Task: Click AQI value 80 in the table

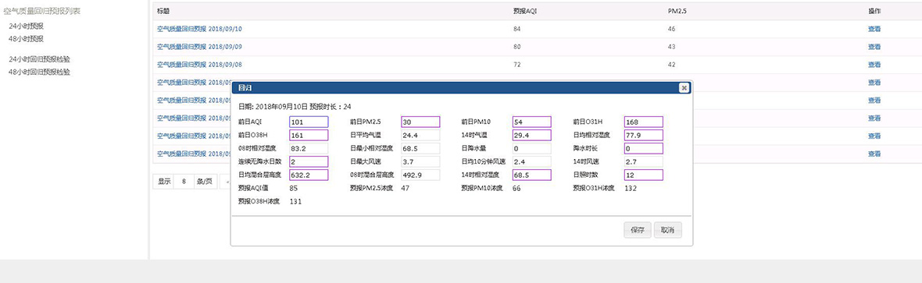Action: click(x=516, y=46)
